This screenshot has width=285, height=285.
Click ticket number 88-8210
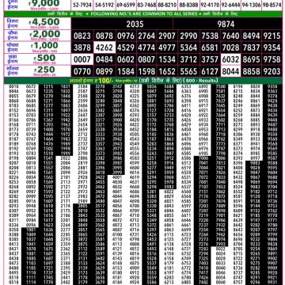pyautogui.click(x=168, y=5)
